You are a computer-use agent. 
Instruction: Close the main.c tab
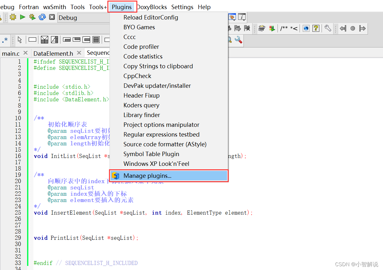(x=26, y=53)
